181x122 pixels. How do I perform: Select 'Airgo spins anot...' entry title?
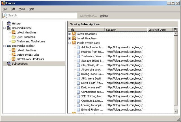(92, 69)
